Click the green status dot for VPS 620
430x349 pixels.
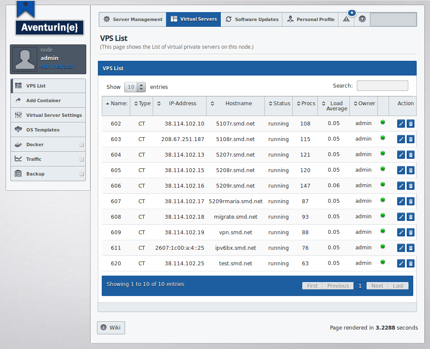tap(383, 262)
